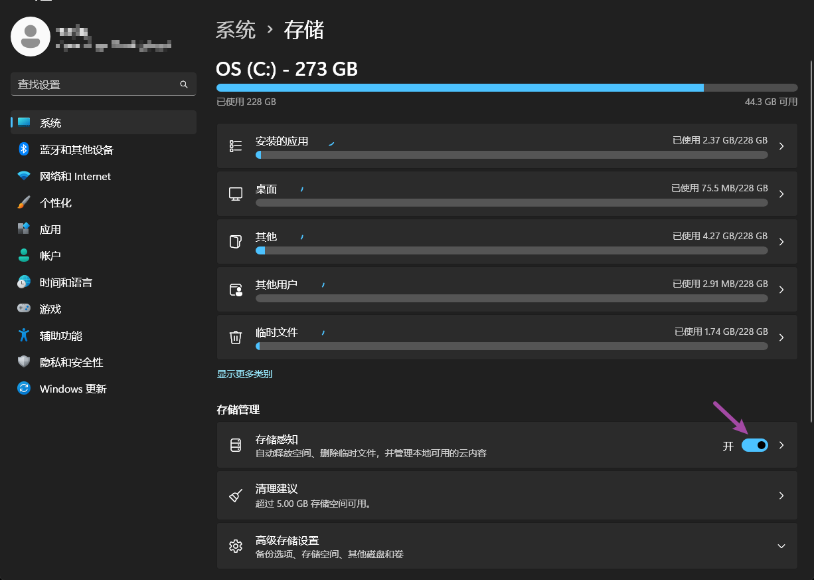This screenshot has width=814, height=580.
Task: Click the Bluetooth icon in sidebar
Action: point(24,149)
